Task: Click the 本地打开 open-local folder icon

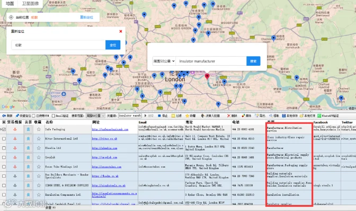Action: (x=301, y=116)
